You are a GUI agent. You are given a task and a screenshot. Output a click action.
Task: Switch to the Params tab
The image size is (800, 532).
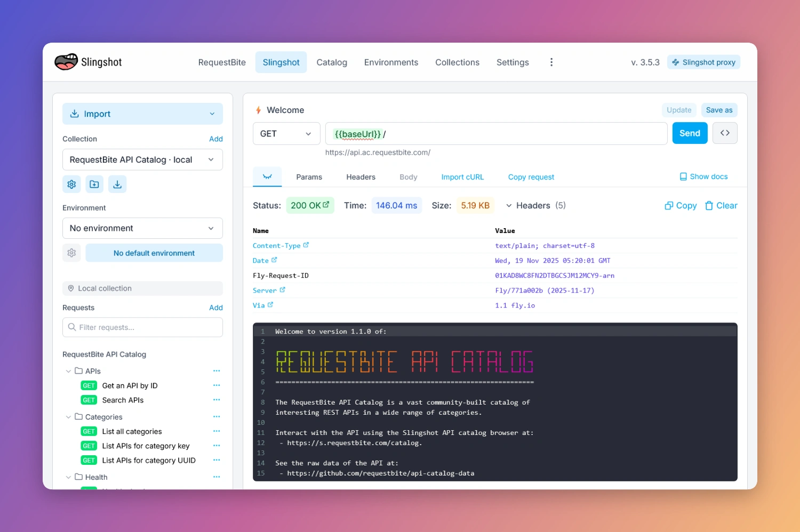click(309, 176)
